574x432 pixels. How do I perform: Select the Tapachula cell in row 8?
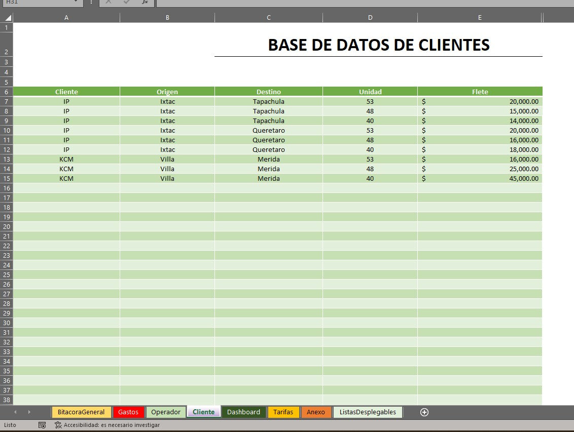[269, 111]
